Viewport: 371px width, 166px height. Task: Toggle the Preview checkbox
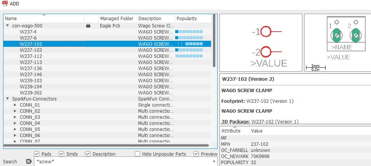196,154
